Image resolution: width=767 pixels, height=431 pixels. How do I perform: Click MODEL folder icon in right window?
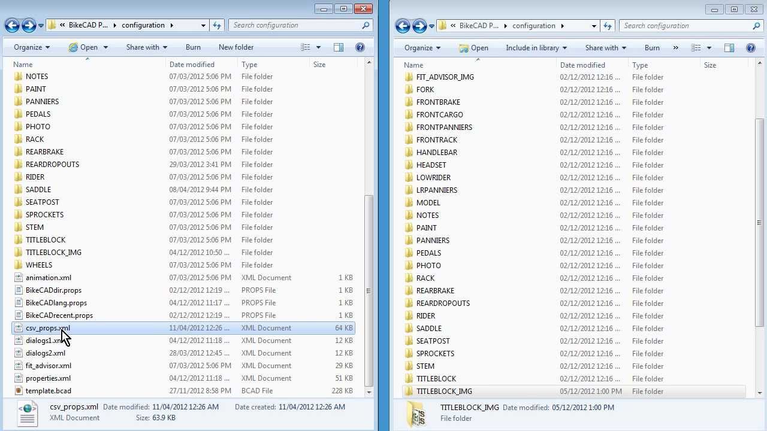[409, 203]
